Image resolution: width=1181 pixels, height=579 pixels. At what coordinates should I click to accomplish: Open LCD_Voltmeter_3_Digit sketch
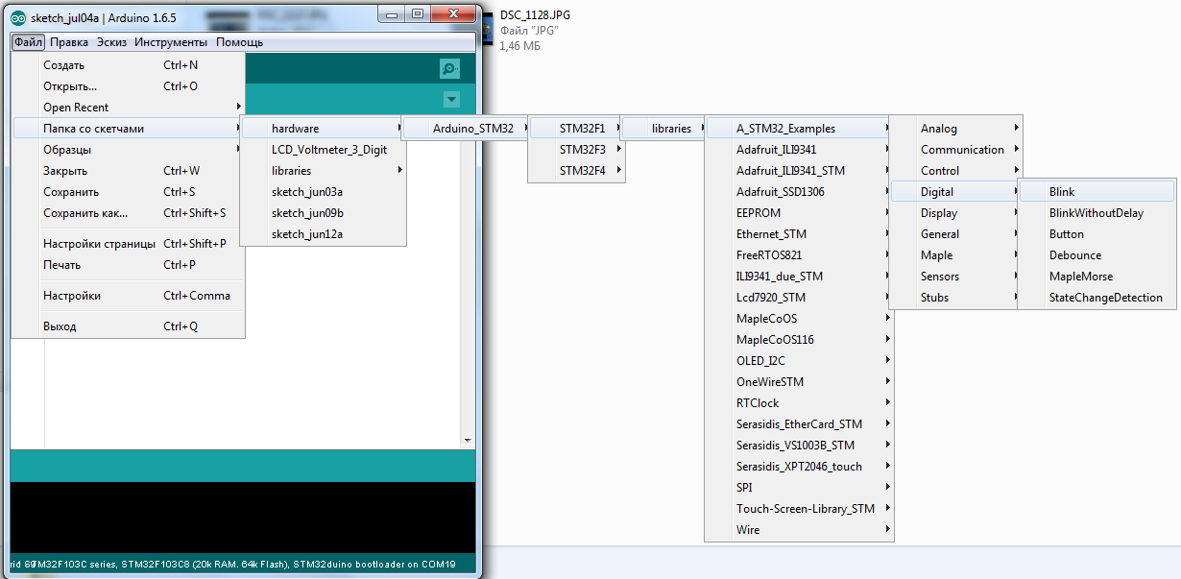coord(324,150)
